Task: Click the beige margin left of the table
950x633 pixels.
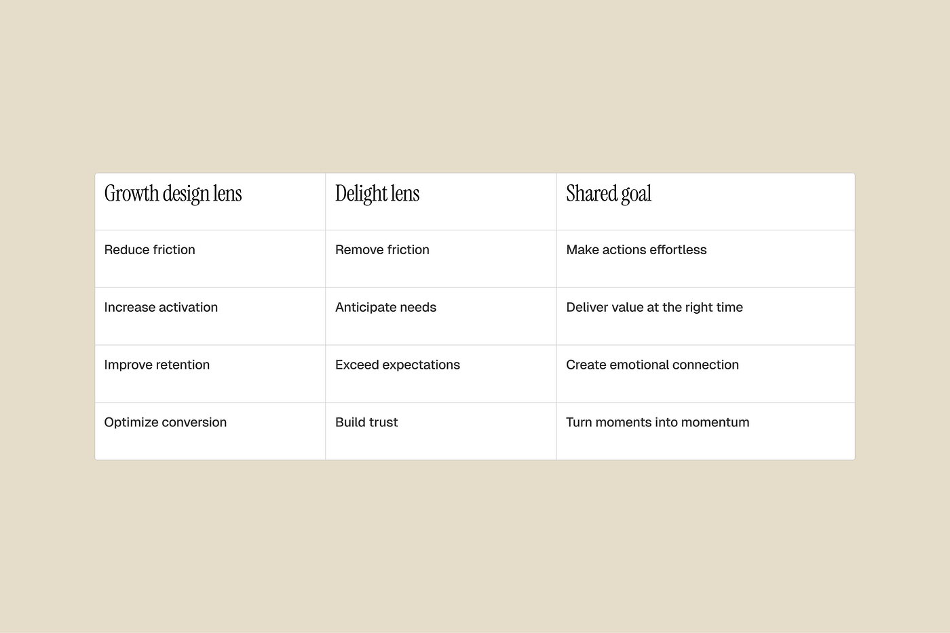Action: pos(47,316)
